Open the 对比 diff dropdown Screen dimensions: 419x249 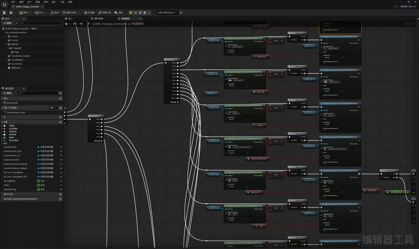pos(40,13)
